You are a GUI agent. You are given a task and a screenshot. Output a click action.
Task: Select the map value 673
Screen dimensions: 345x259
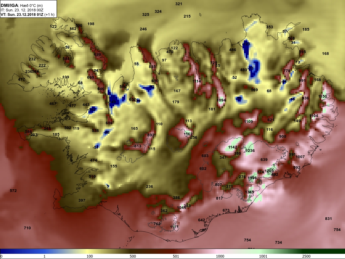tap(226, 210)
